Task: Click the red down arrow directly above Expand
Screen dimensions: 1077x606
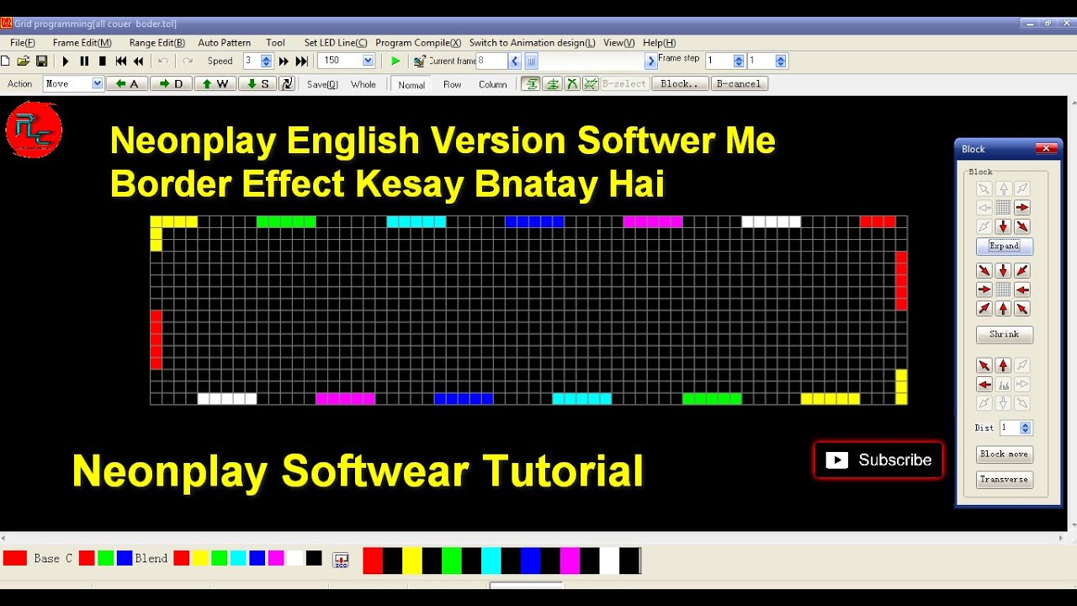Action: [x=1003, y=226]
